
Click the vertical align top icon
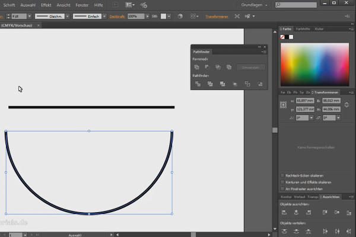325,212
